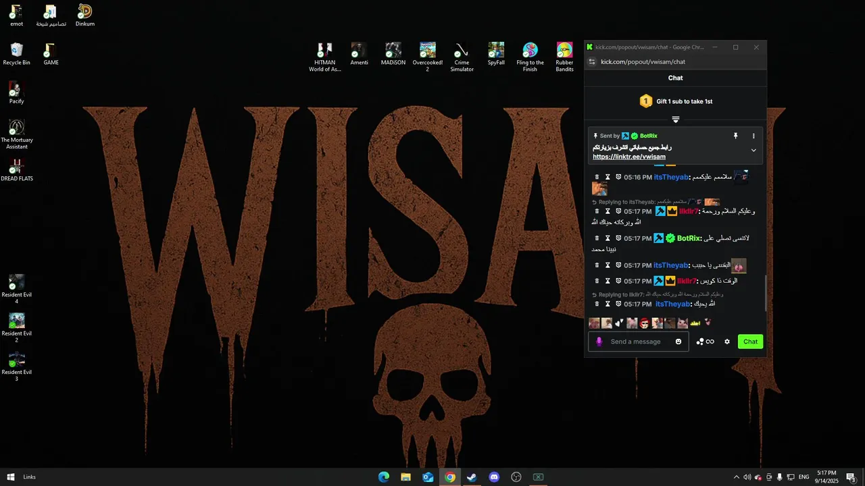Select Resident Evil 4 shortcut
Screen dimensions: 865x486
pyautogui.click(x=16, y=289)
